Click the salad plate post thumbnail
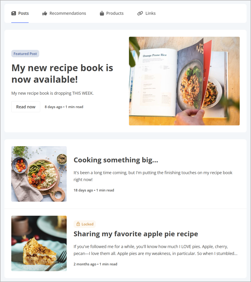The height and width of the screenshot is (282, 251). pyautogui.click(x=39, y=174)
